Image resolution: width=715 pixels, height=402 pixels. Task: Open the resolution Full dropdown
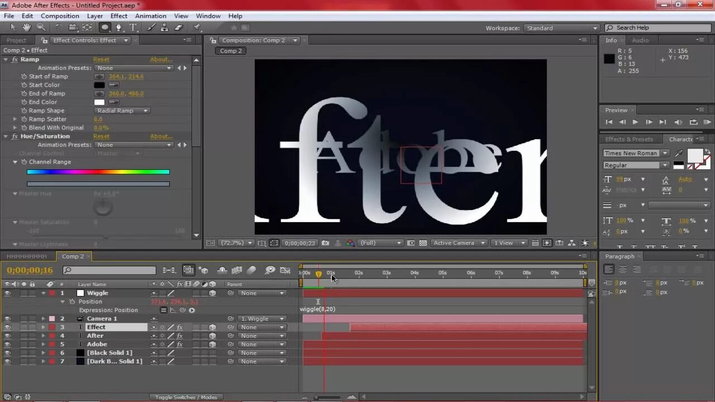pos(381,243)
